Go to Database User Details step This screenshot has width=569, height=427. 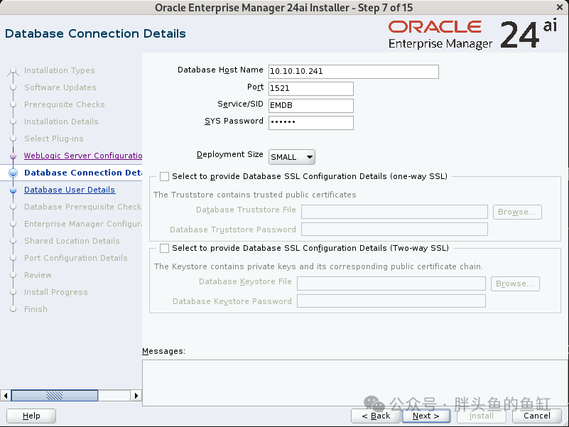pyautogui.click(x=70, y=190)
